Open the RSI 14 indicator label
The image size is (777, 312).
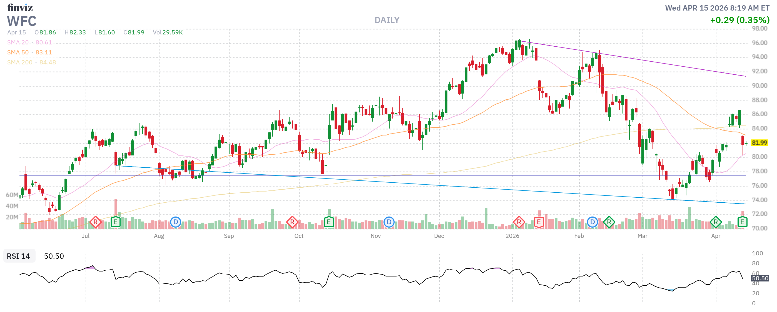(x=18, y=256)
